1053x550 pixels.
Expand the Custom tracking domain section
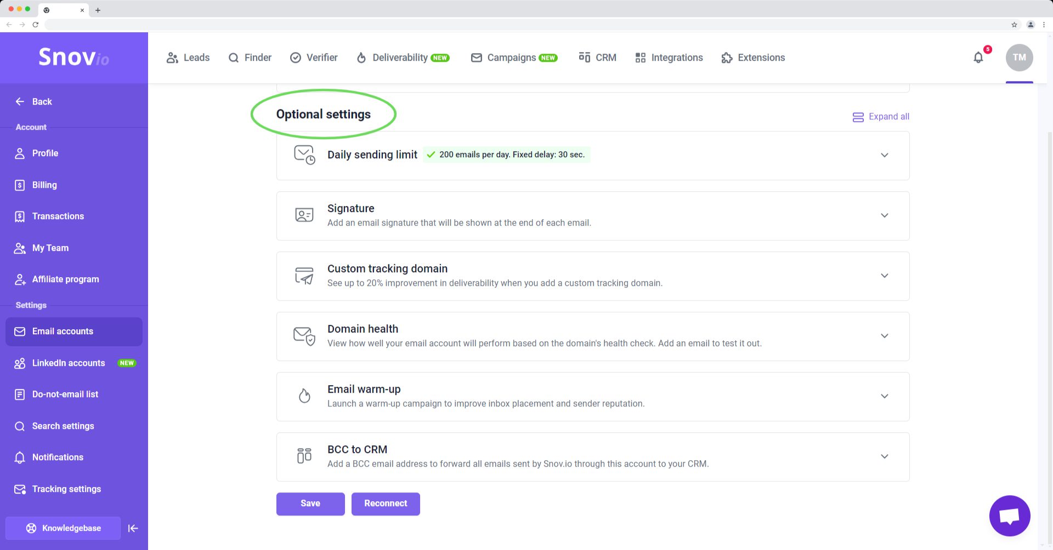tap(884, 276)
